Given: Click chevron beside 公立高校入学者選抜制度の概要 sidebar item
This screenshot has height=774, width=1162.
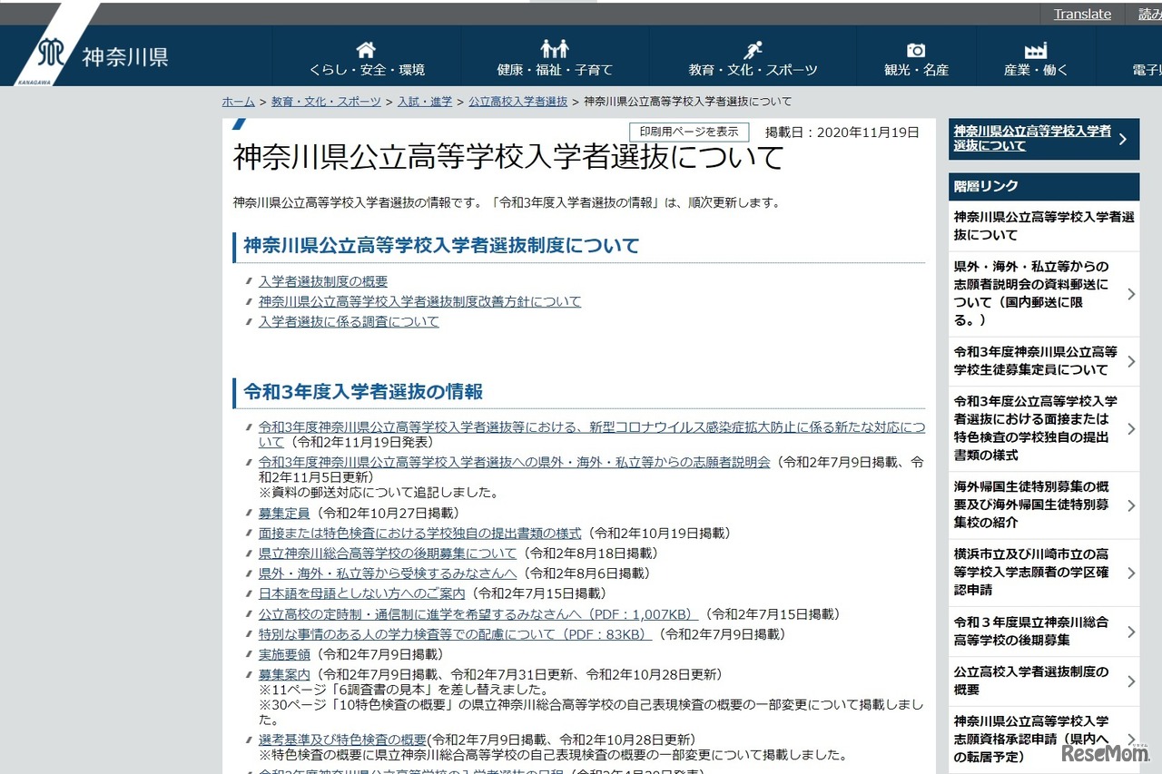Looking at the screenshot, I should point(1130,681).
